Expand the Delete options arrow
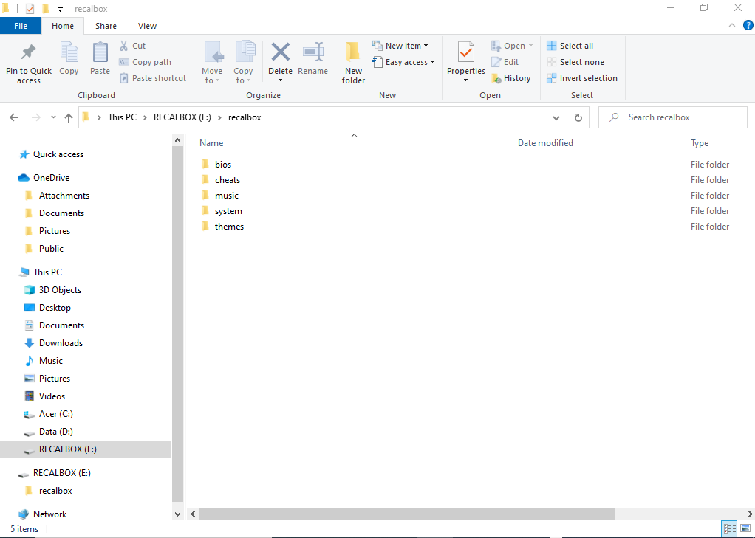The width and height of the screenshot is (755, 538). click(280, 81)
